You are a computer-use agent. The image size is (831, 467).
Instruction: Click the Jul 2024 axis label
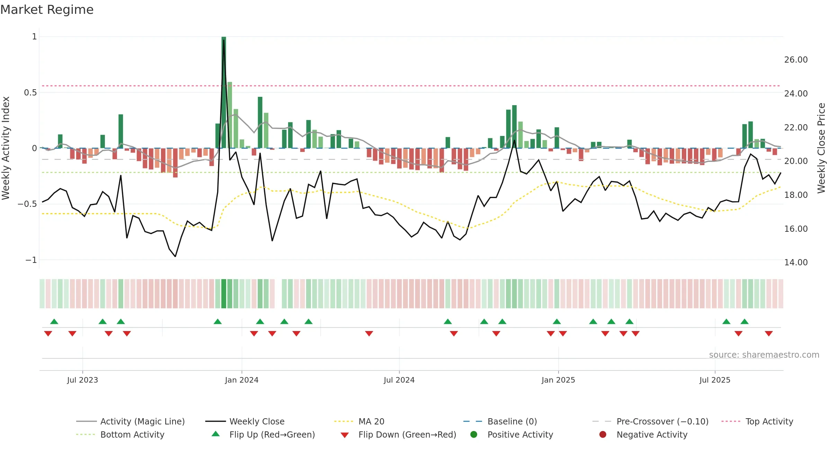point(399,380)
